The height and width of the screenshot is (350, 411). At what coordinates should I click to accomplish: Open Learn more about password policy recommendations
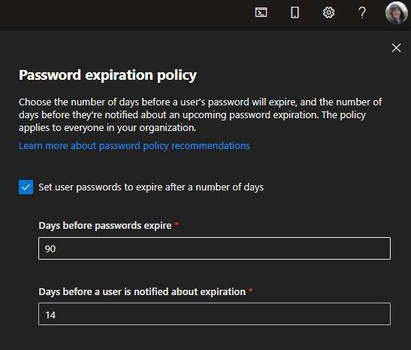(x=134, y=145)
